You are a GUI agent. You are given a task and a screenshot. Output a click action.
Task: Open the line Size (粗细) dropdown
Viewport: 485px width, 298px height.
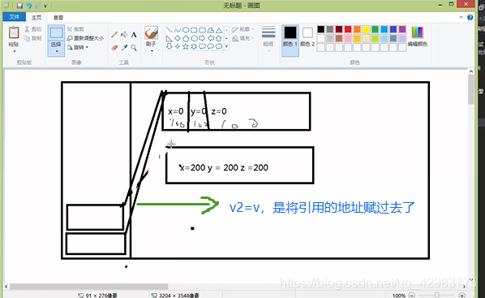click(268, 39)
